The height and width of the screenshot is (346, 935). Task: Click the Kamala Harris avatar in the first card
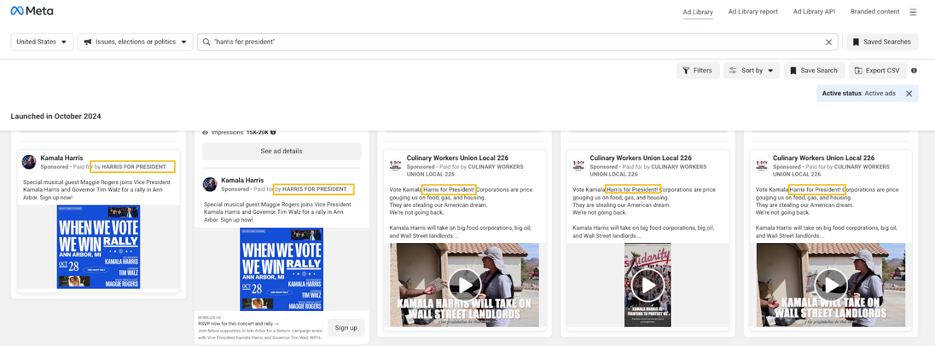coord(29,162)
